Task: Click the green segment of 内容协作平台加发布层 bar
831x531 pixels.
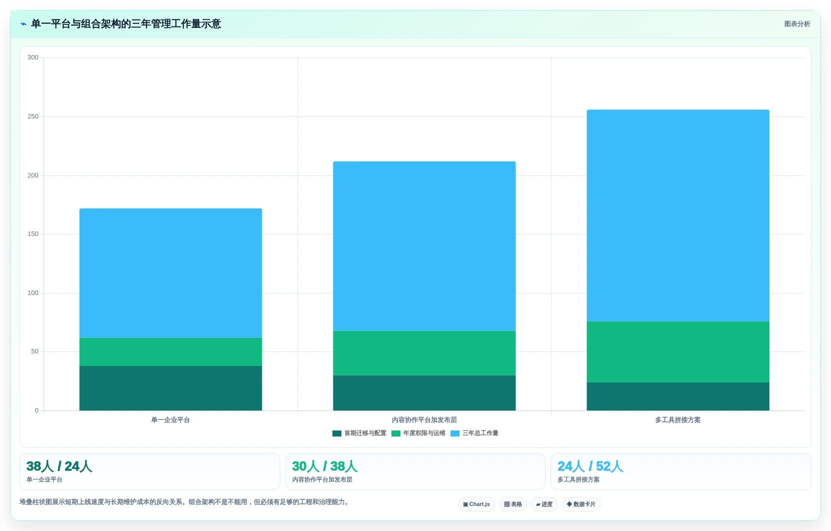Action: pos(425,353)
